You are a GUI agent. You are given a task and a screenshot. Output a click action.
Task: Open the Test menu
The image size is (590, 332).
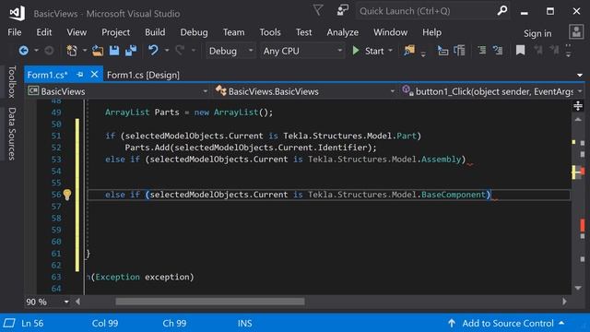303,32
